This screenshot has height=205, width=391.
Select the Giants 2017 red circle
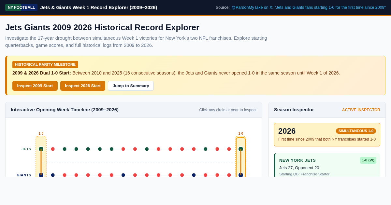click(x=135, y=175)
